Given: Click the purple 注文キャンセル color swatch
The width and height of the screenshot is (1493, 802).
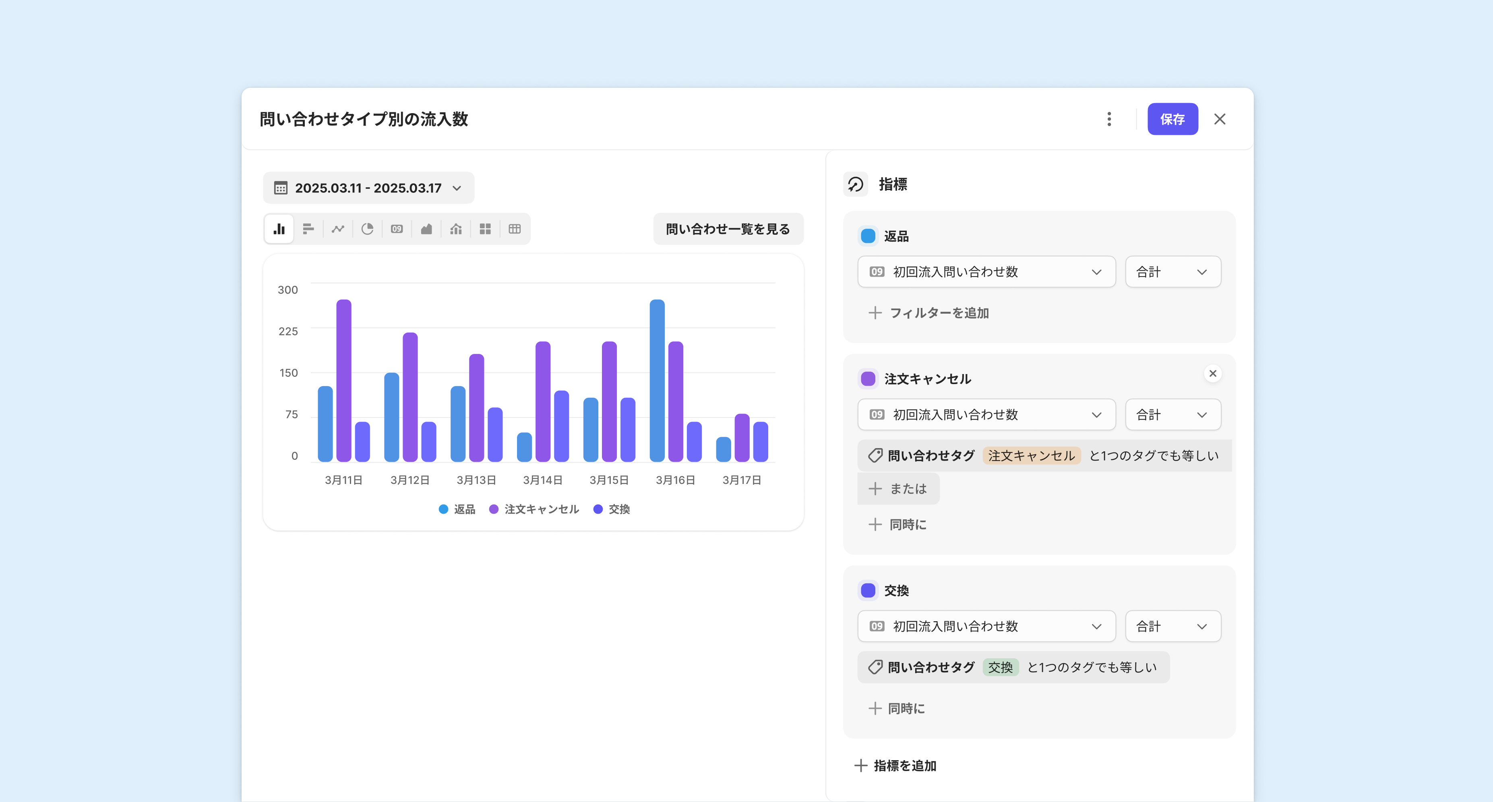Looking at the screenshot, I should click(x=868, y=378).
